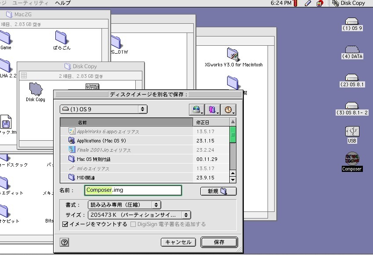
Task: Click the mi のエイリアス row
Action: 145,168
